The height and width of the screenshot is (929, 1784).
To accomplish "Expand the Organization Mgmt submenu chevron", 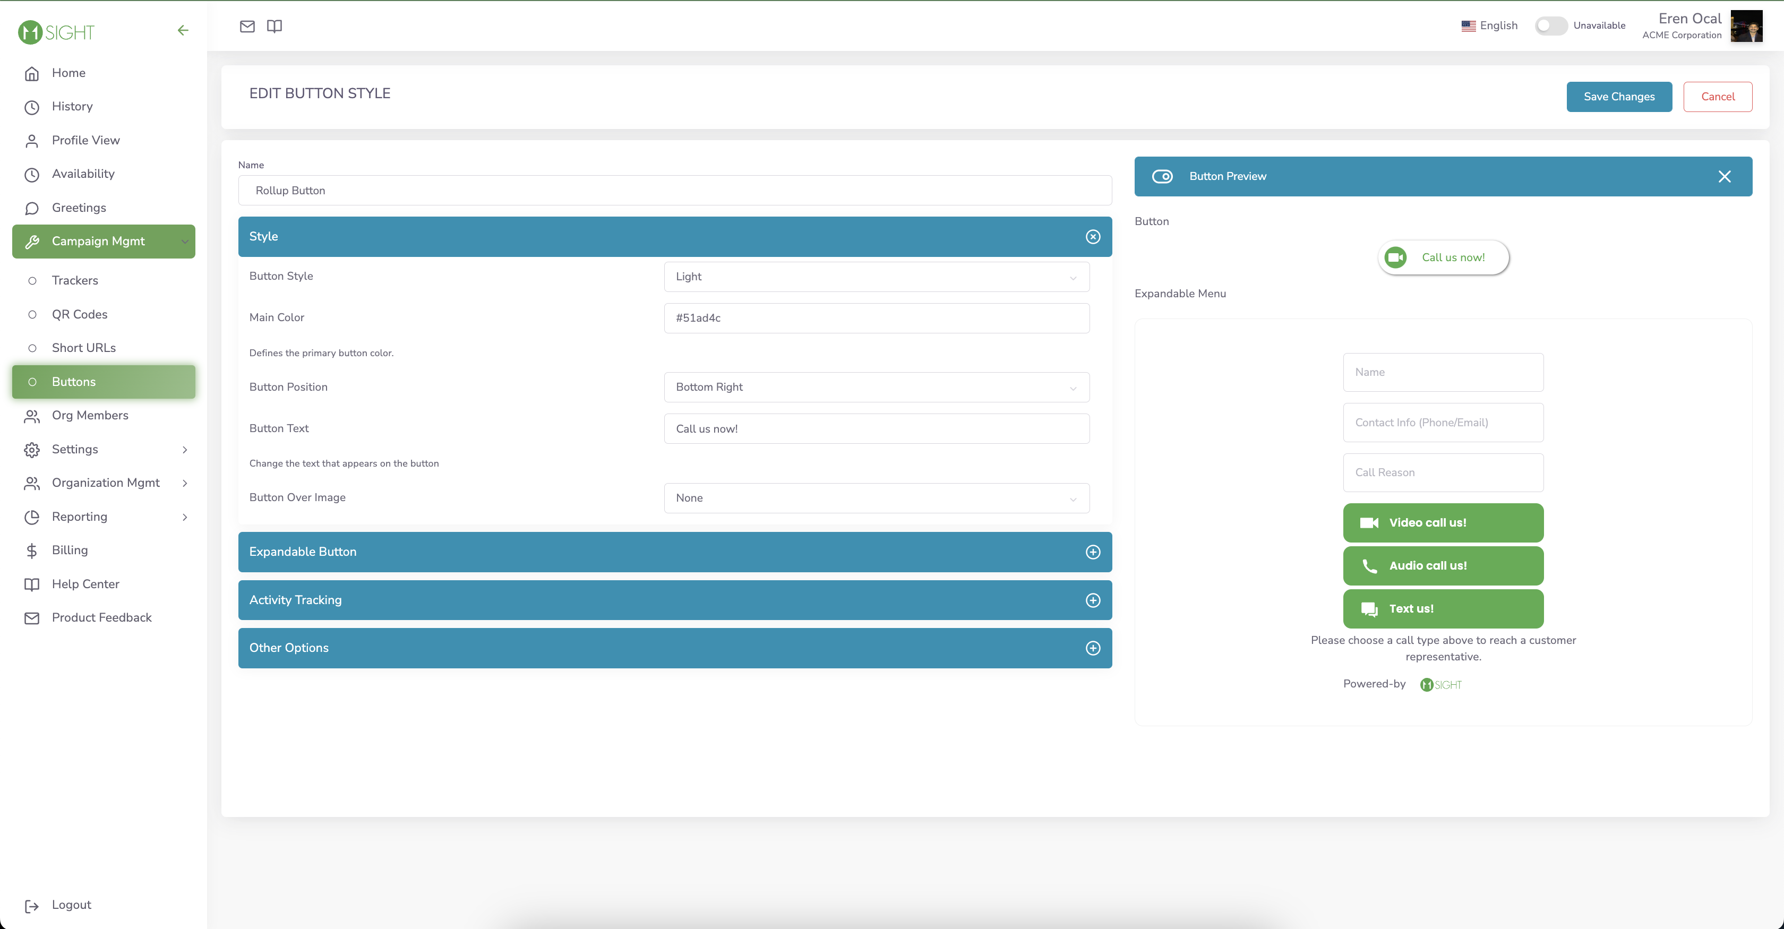I will coord(185,483).
